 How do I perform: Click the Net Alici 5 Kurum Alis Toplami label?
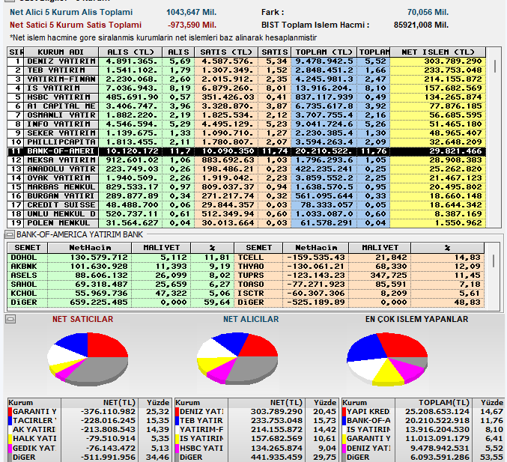click(71, 12)
